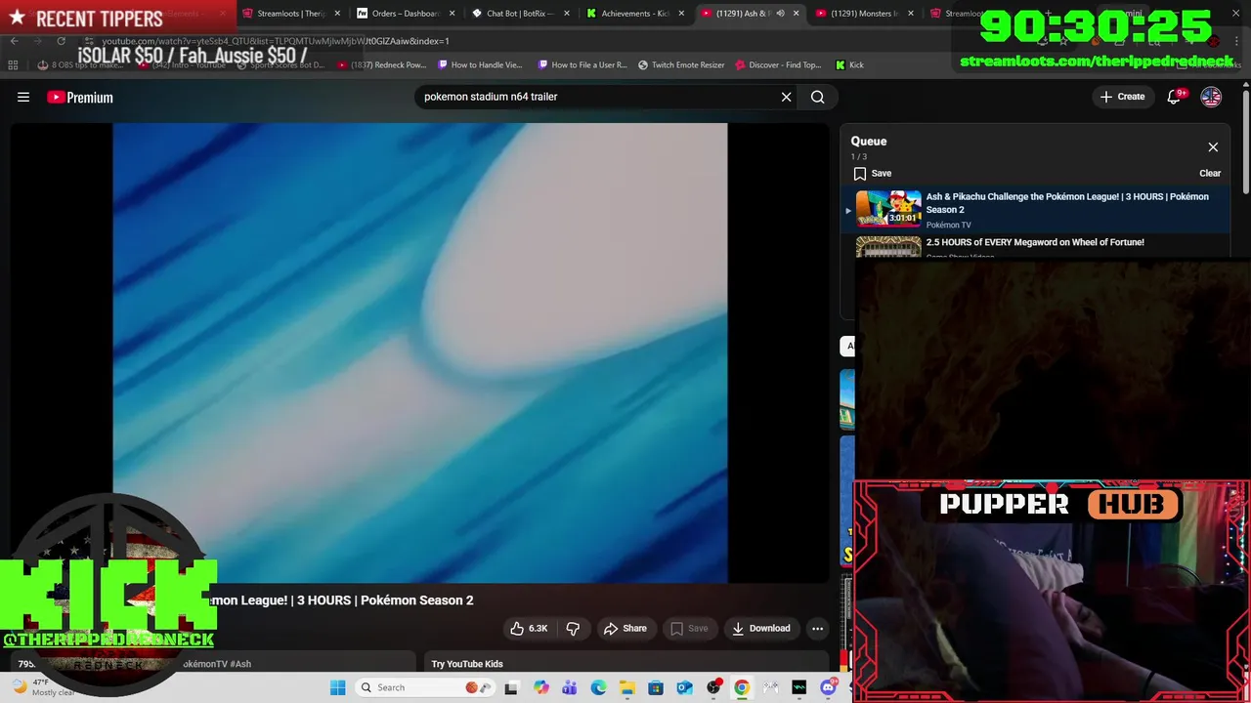This screenshot has height=703, width=1251.
Task: Dislike the Pokémon video
Action: [574, 629]
